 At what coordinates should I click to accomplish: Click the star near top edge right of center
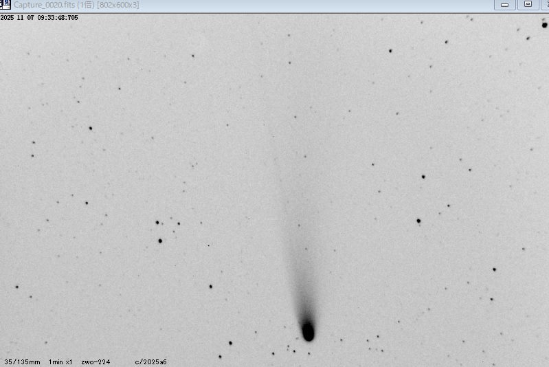coord(390,51)
